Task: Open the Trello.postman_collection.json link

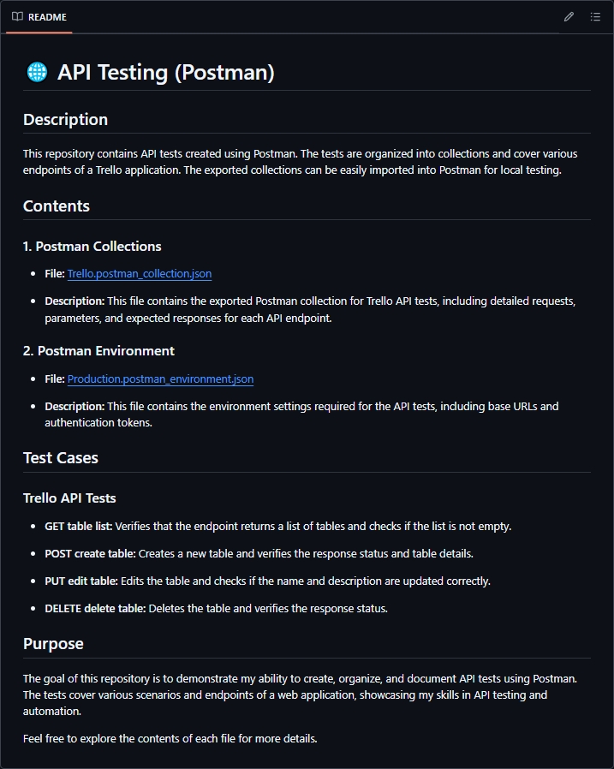Action: 140,274
